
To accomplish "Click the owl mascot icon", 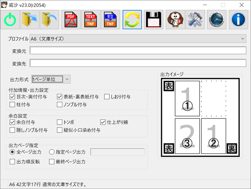I will (175, 20).
